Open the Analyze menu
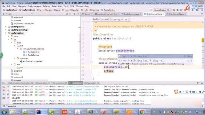 (38, 6)
